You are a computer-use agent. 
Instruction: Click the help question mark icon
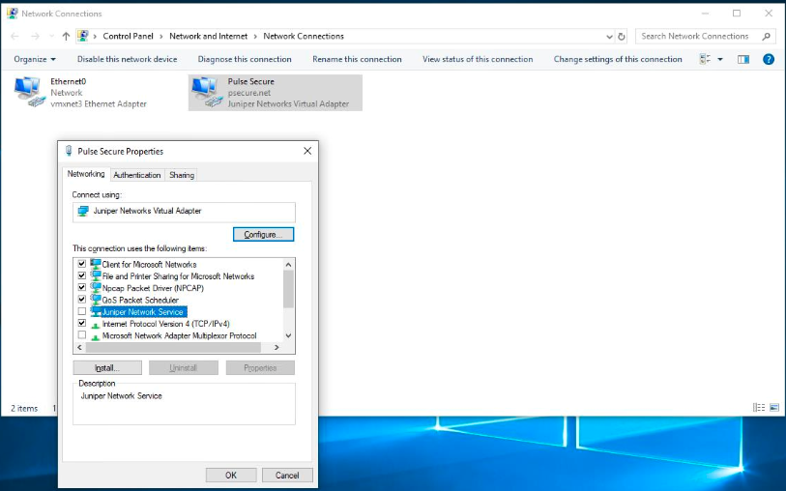769,59
